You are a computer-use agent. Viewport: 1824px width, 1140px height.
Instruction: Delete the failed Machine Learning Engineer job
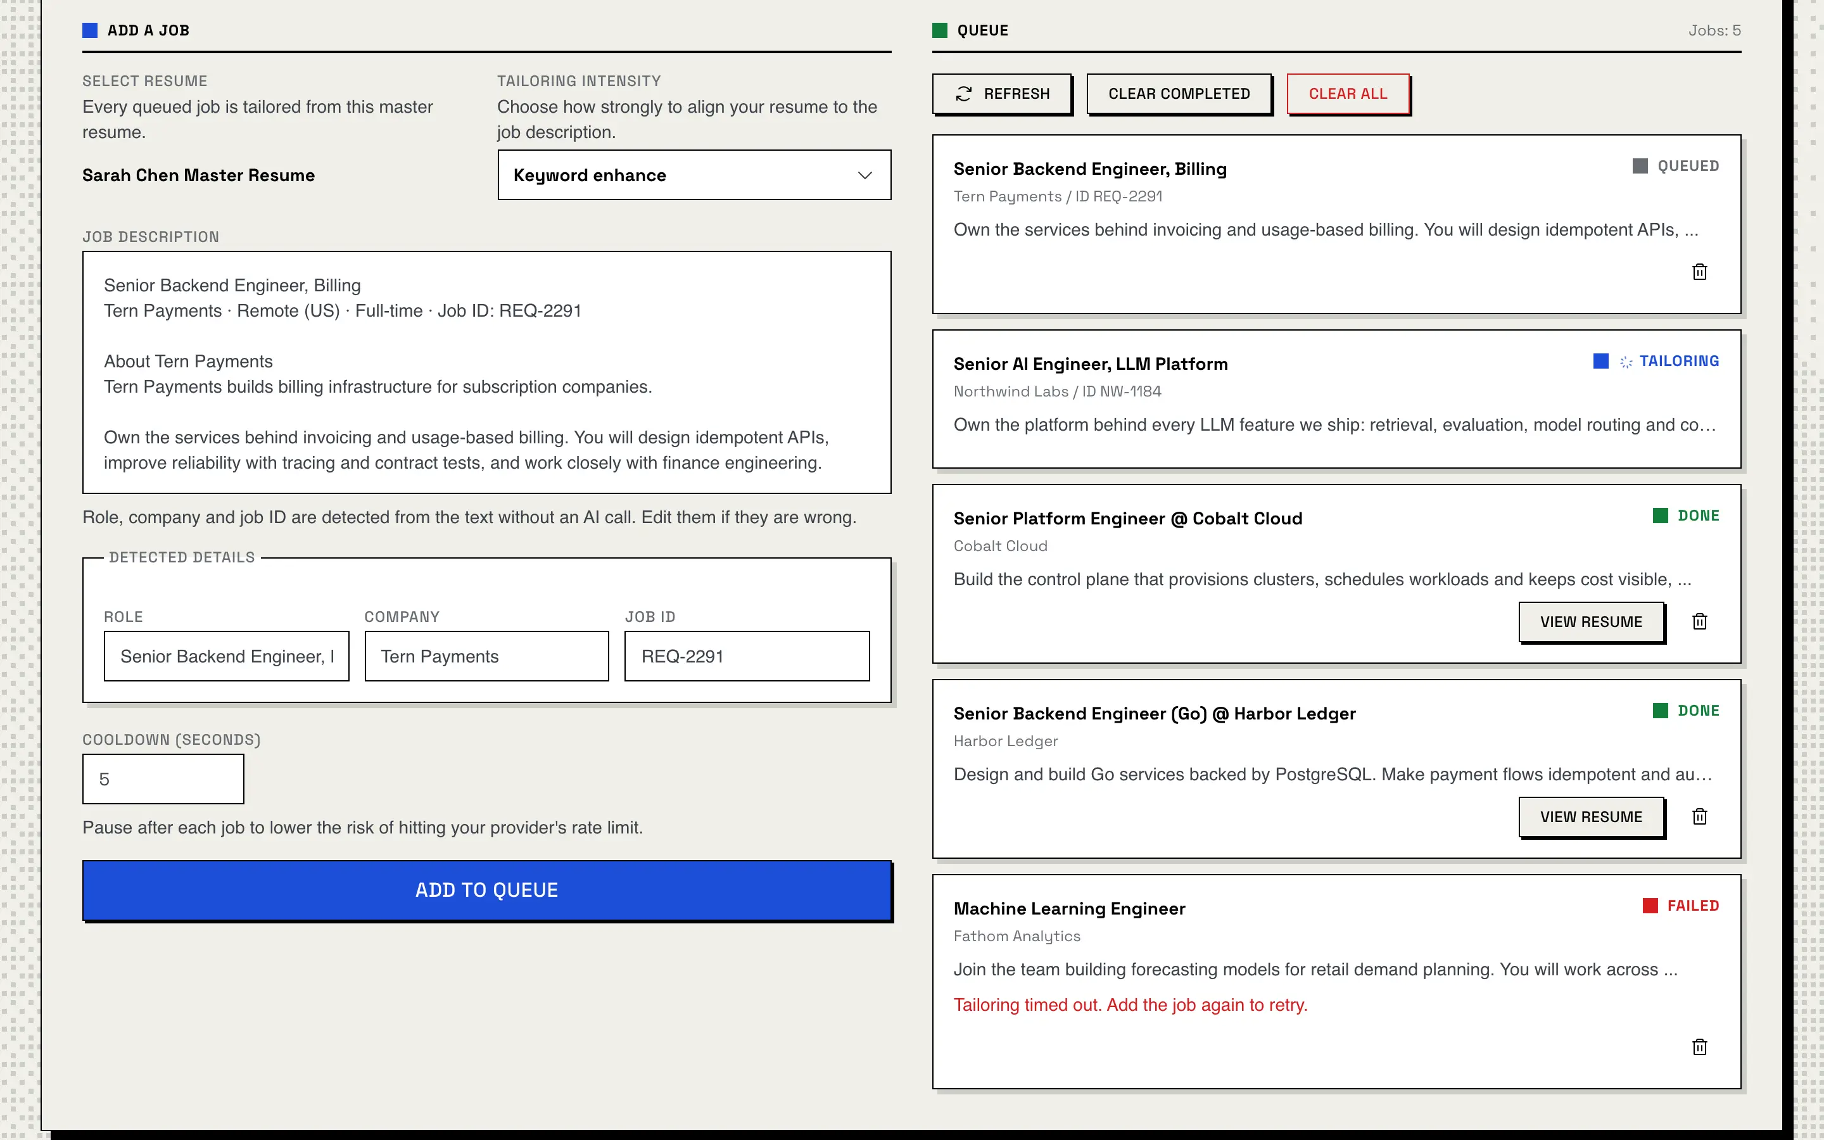1699,1046
